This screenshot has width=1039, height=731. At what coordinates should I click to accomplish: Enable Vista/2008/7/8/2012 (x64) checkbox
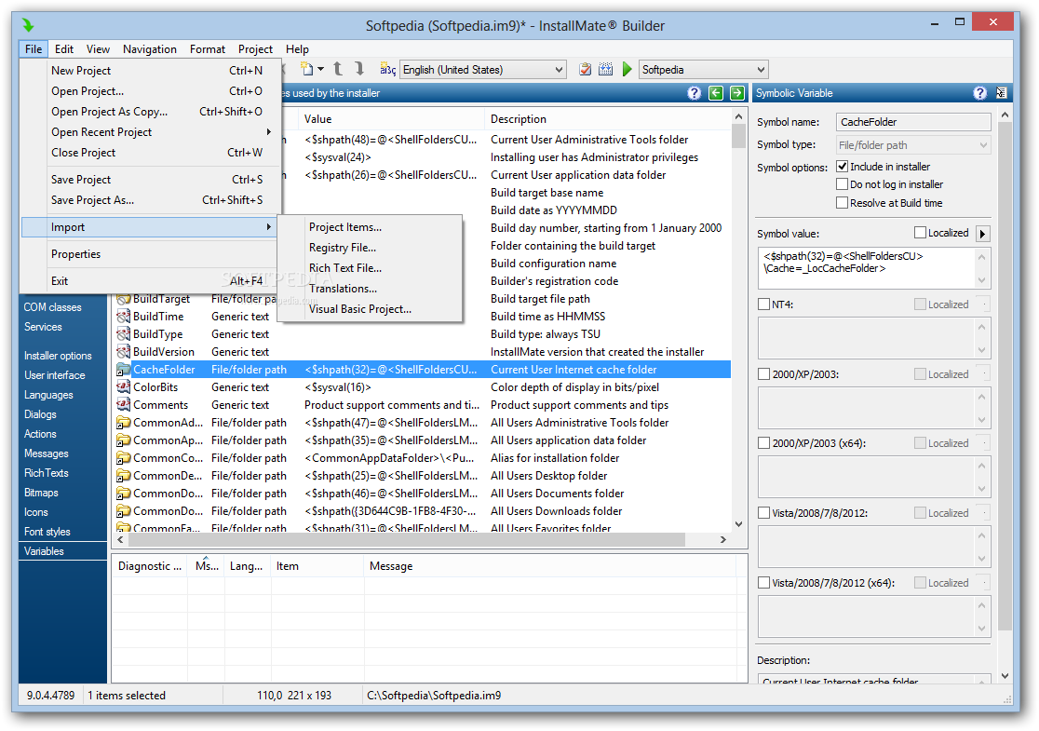coord(763,583)
